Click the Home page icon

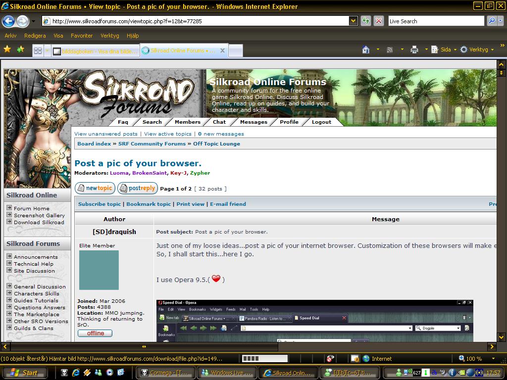(x=366, y=49)
